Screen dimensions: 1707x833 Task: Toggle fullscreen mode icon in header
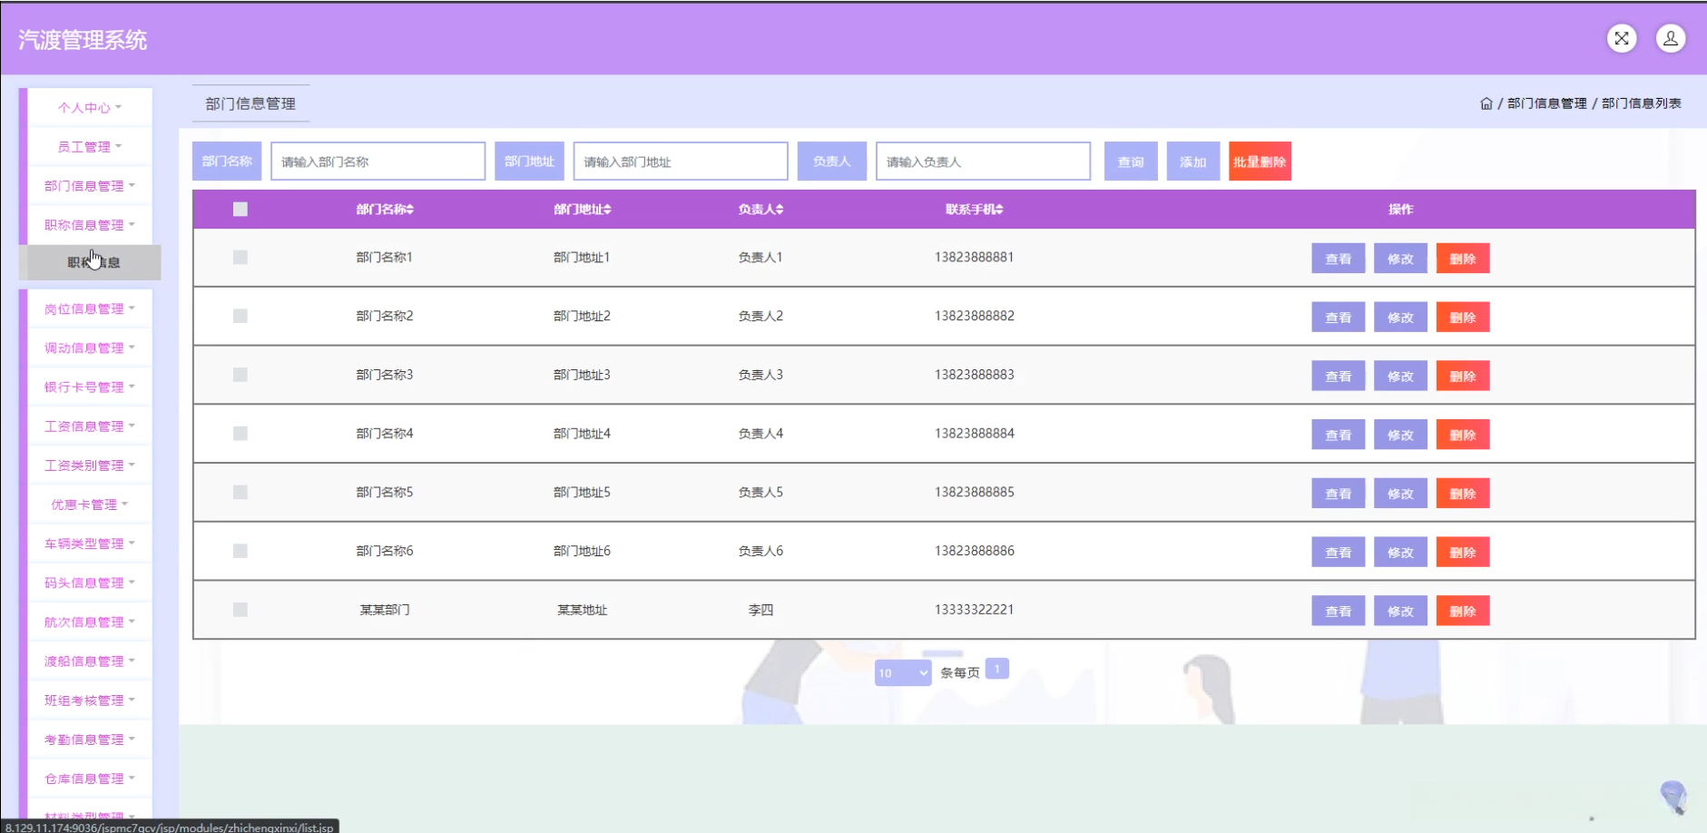(1622, 38)
